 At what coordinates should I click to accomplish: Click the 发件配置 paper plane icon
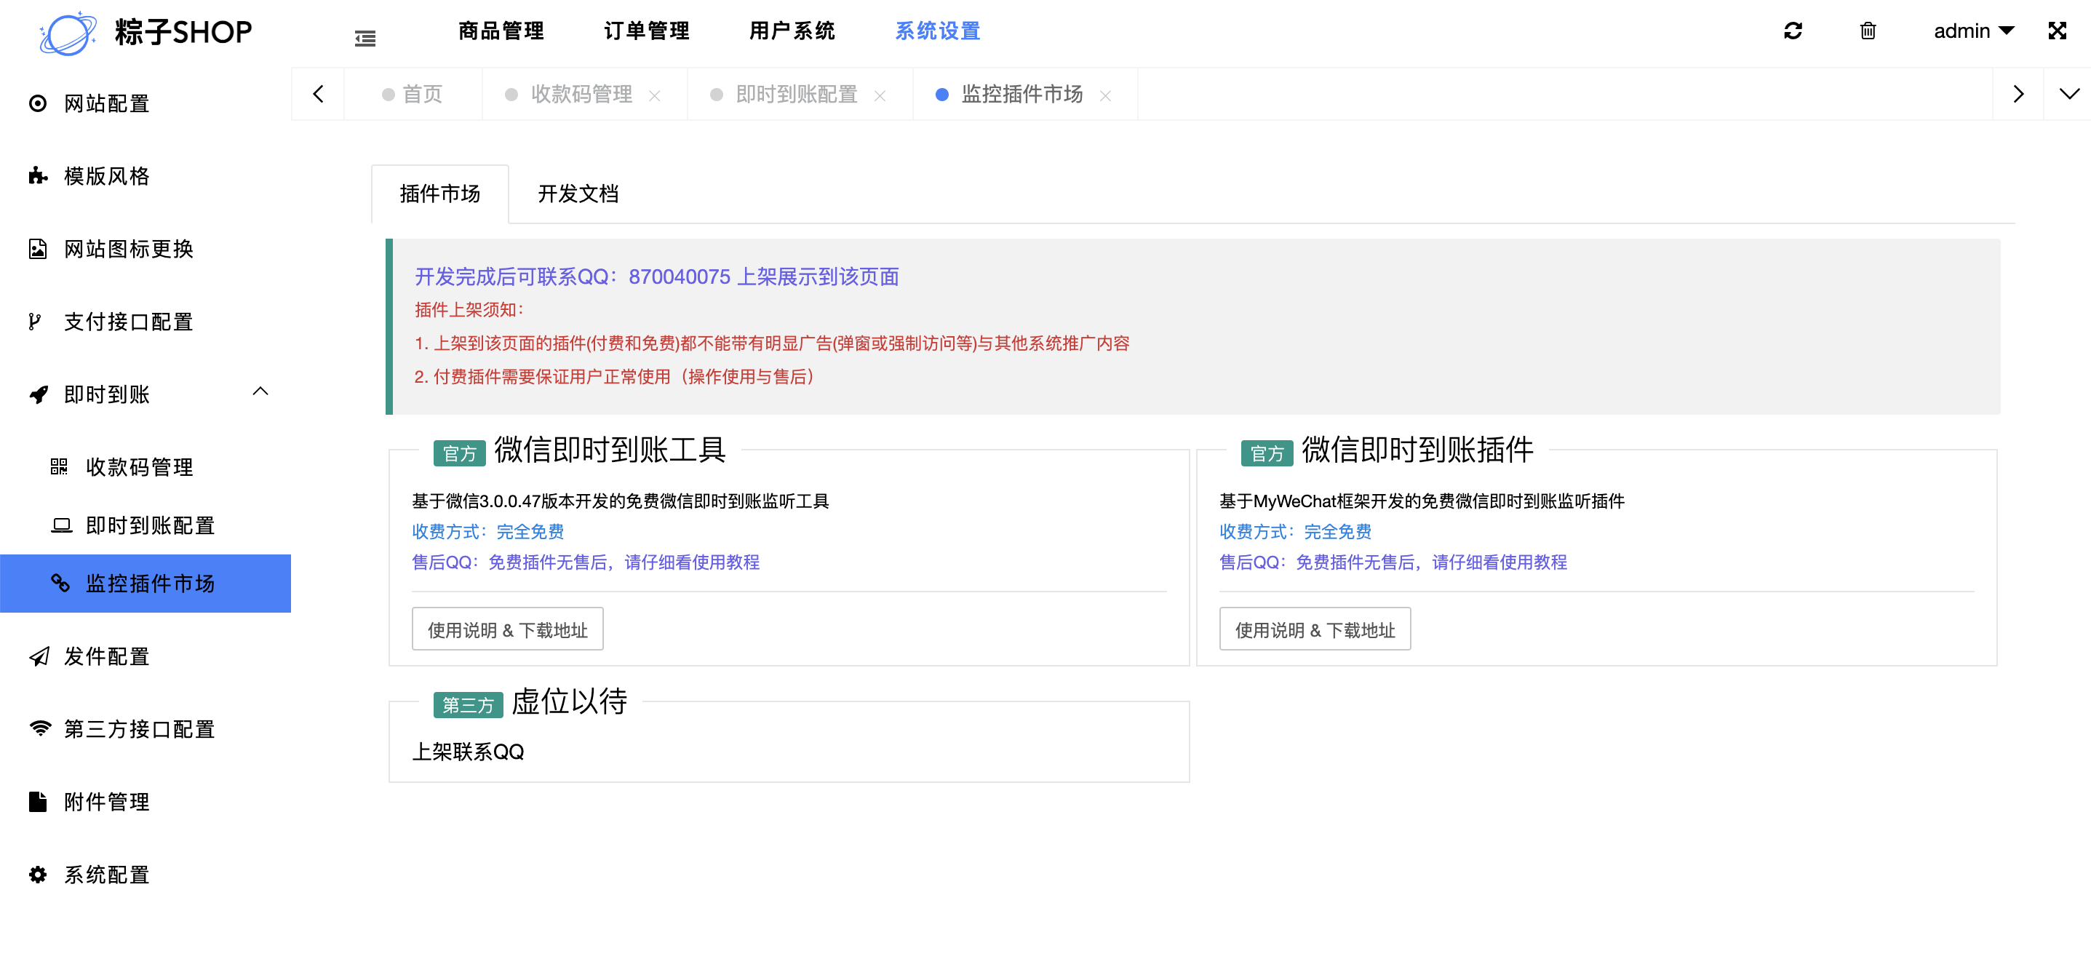[39, 656]
